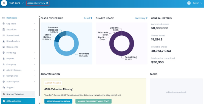Expand the Modeling menu chevron

pyautogui.click(x=35, y=53)
